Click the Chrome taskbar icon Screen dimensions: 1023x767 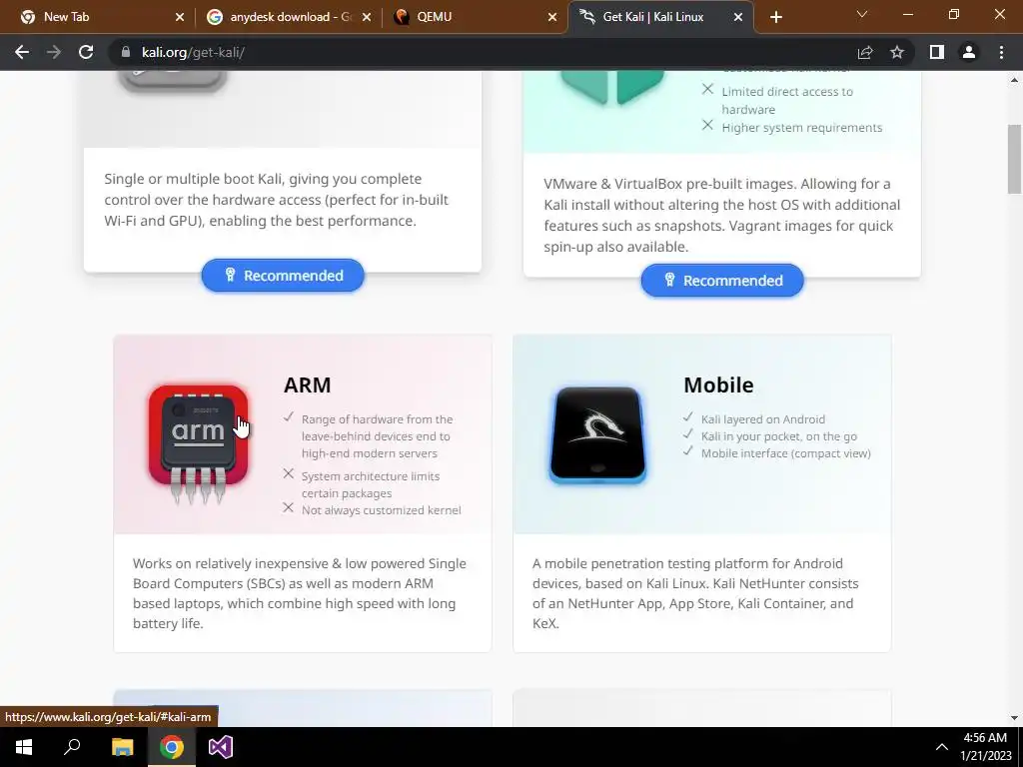(x=172, y=747)
